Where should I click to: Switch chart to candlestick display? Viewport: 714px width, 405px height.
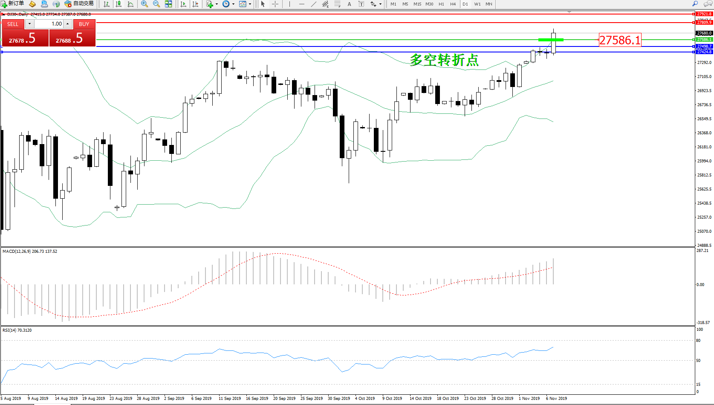pyautogui.click(x=119, y=4)
